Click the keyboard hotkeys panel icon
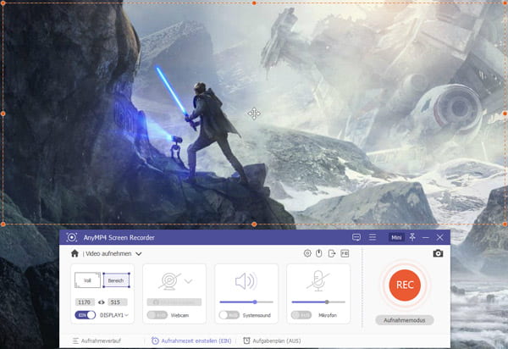 click(345, 253)
